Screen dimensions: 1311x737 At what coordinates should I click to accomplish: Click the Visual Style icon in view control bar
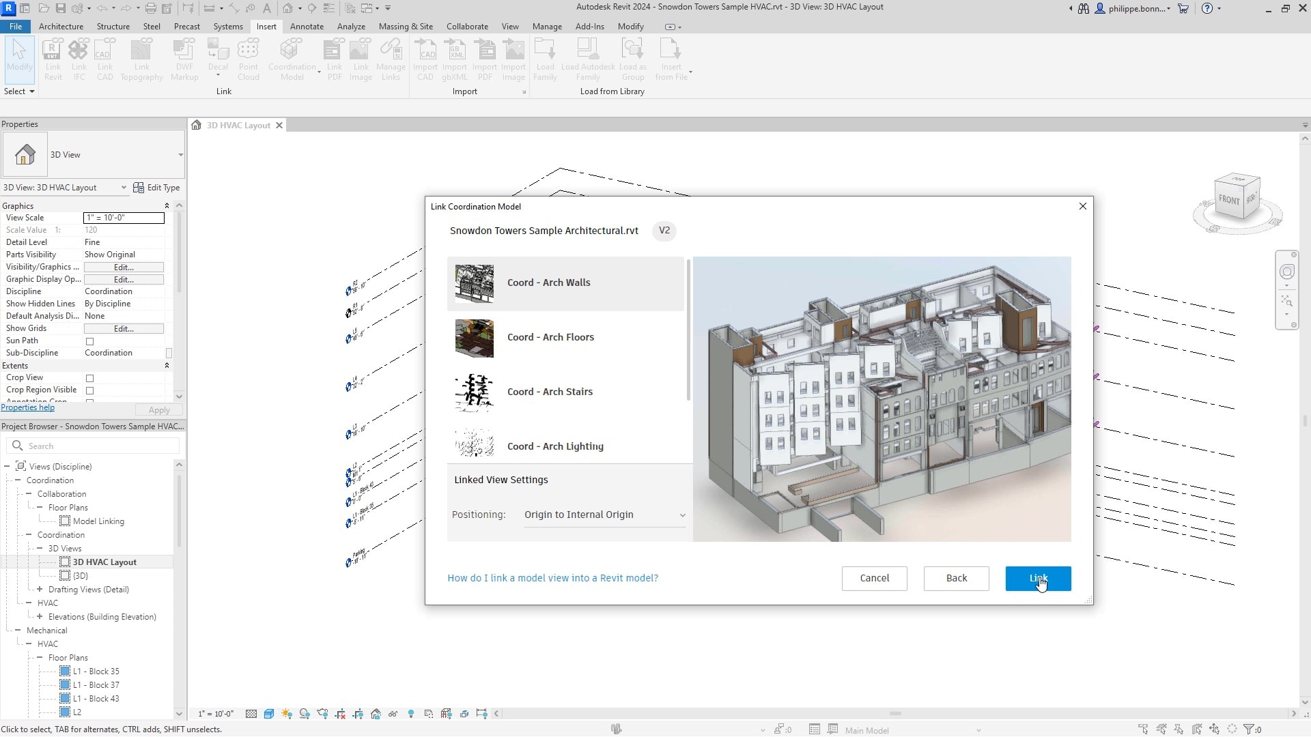click(x=269, y=714)
